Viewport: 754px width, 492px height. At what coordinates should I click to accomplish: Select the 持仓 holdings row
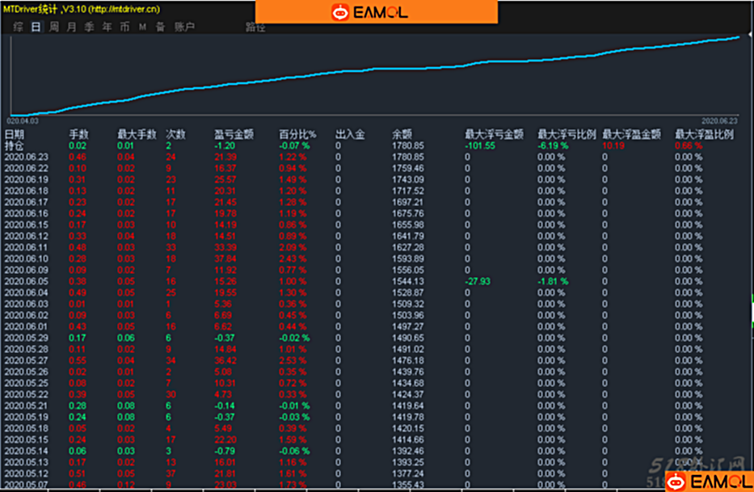click(x=377, y=145)
